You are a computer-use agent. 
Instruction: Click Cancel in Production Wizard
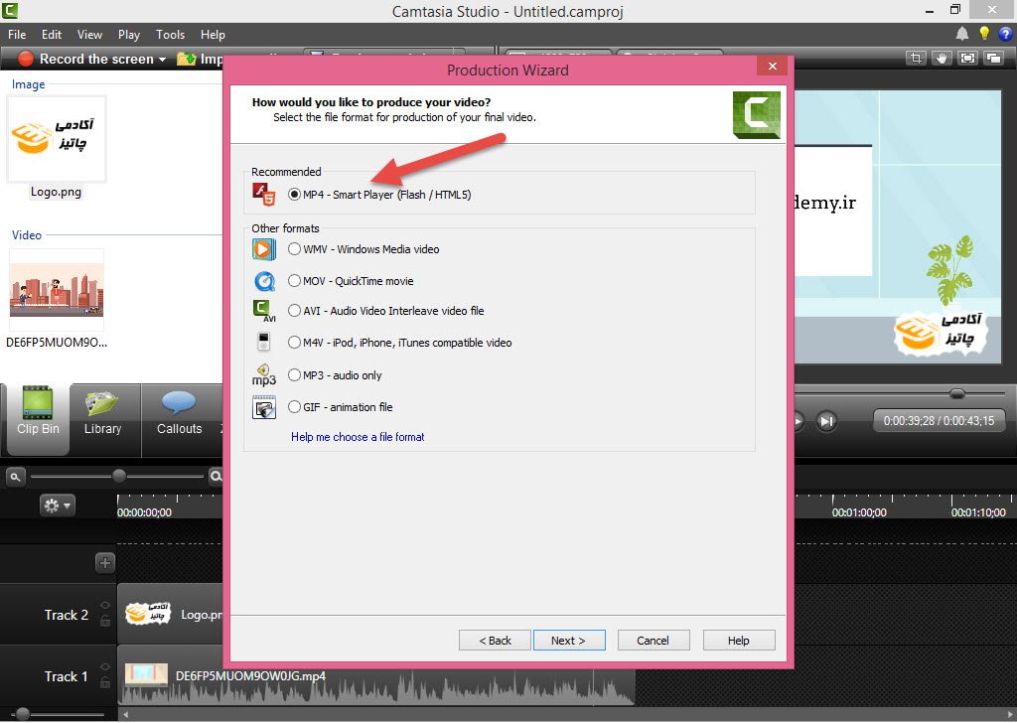tap(654, 640)
